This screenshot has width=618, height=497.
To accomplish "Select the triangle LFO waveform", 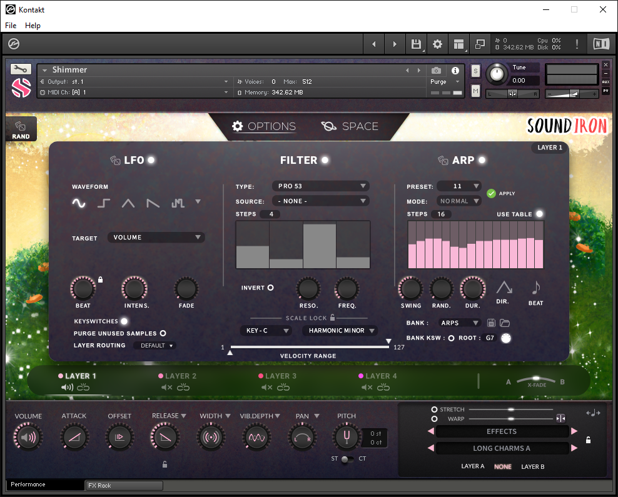I will [128, 203].
